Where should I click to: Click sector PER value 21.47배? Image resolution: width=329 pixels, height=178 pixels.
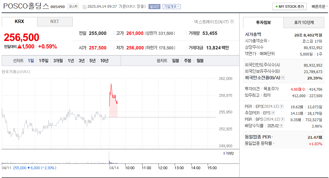click(315, 137)
